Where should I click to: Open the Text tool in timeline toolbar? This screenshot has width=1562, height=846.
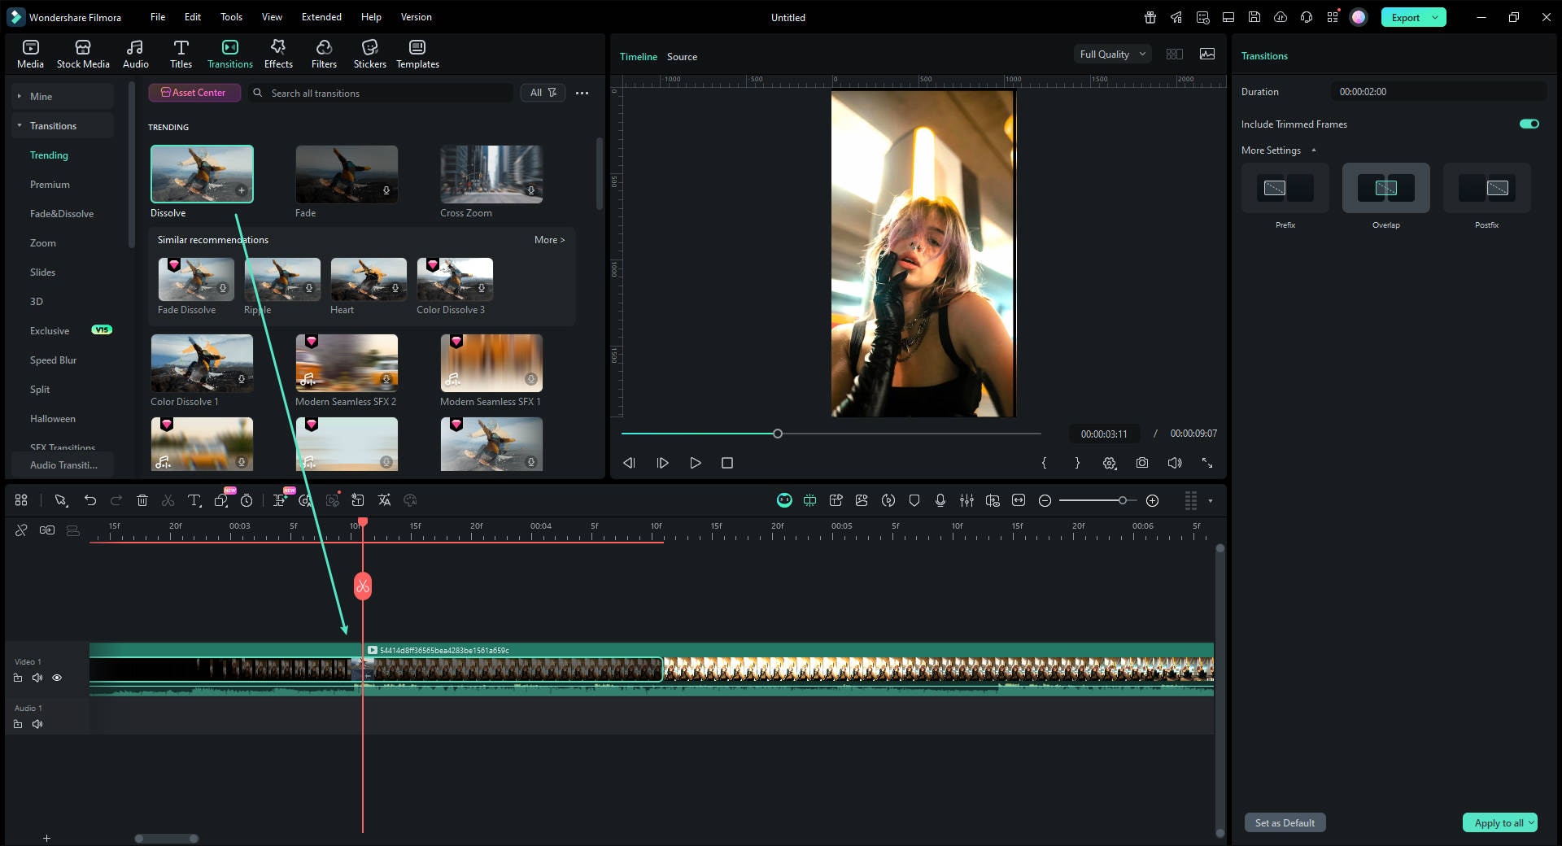(x=194, y=500)
